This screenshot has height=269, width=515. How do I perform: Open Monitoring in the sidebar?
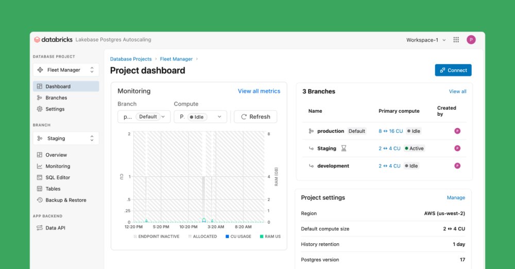coord(66,166)
